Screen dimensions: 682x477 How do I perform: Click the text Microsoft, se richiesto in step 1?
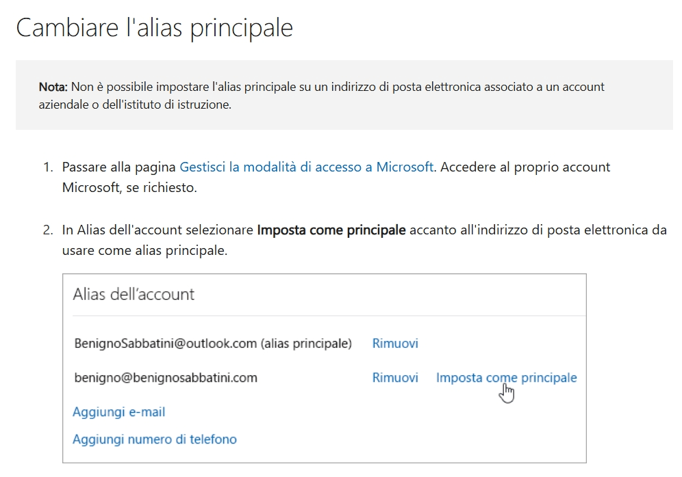point(129,187)
